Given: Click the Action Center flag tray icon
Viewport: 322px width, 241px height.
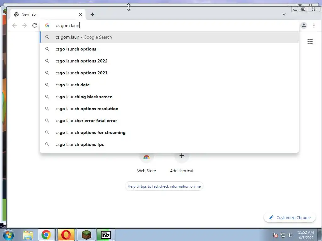Looking at the screenshot, I should click(x=275, y=235).
